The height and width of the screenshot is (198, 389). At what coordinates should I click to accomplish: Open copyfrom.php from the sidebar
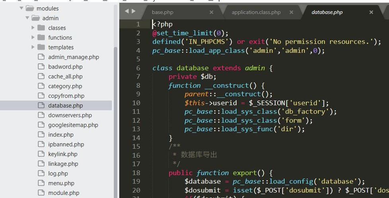pos(66,96)
